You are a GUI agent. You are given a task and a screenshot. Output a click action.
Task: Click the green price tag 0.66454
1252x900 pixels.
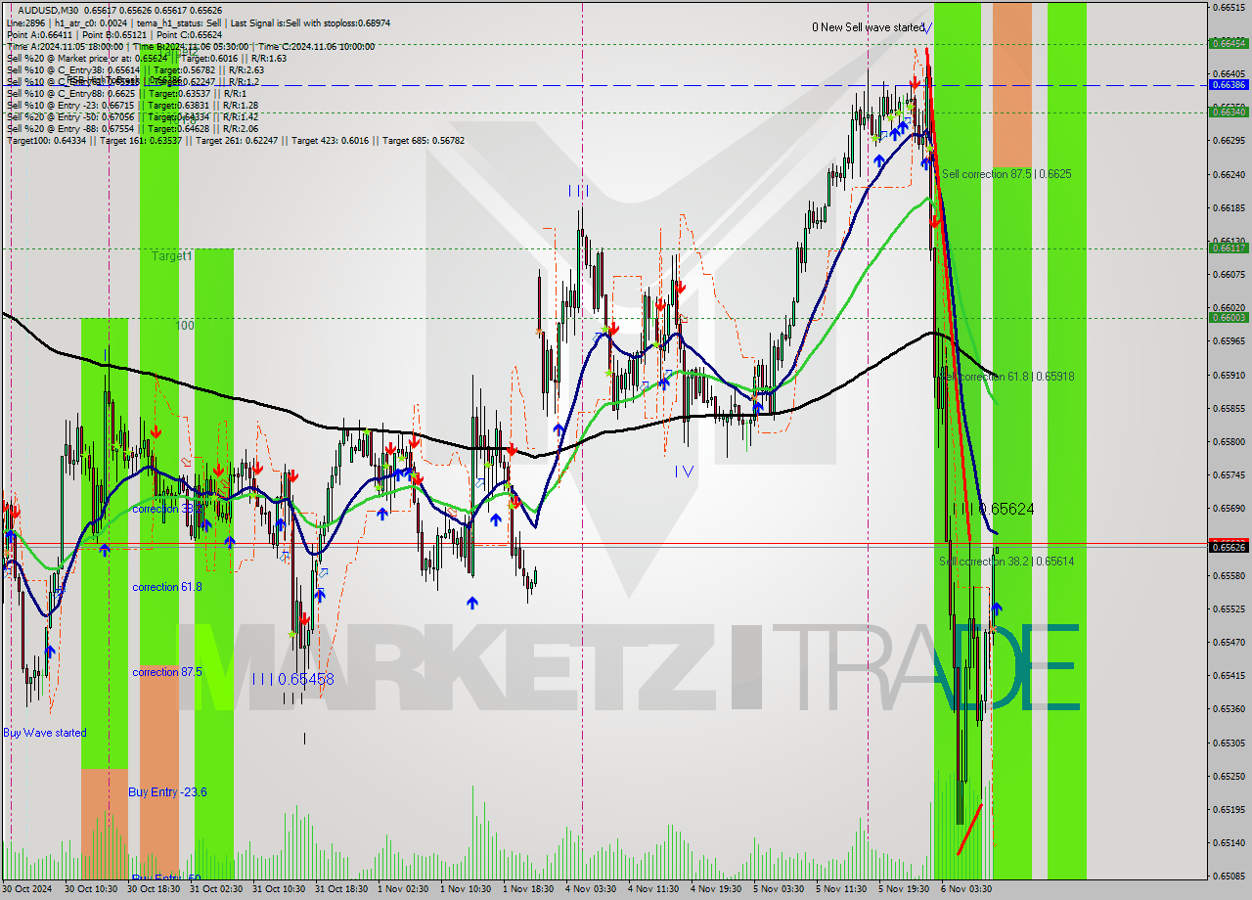tap(1228, 43)
